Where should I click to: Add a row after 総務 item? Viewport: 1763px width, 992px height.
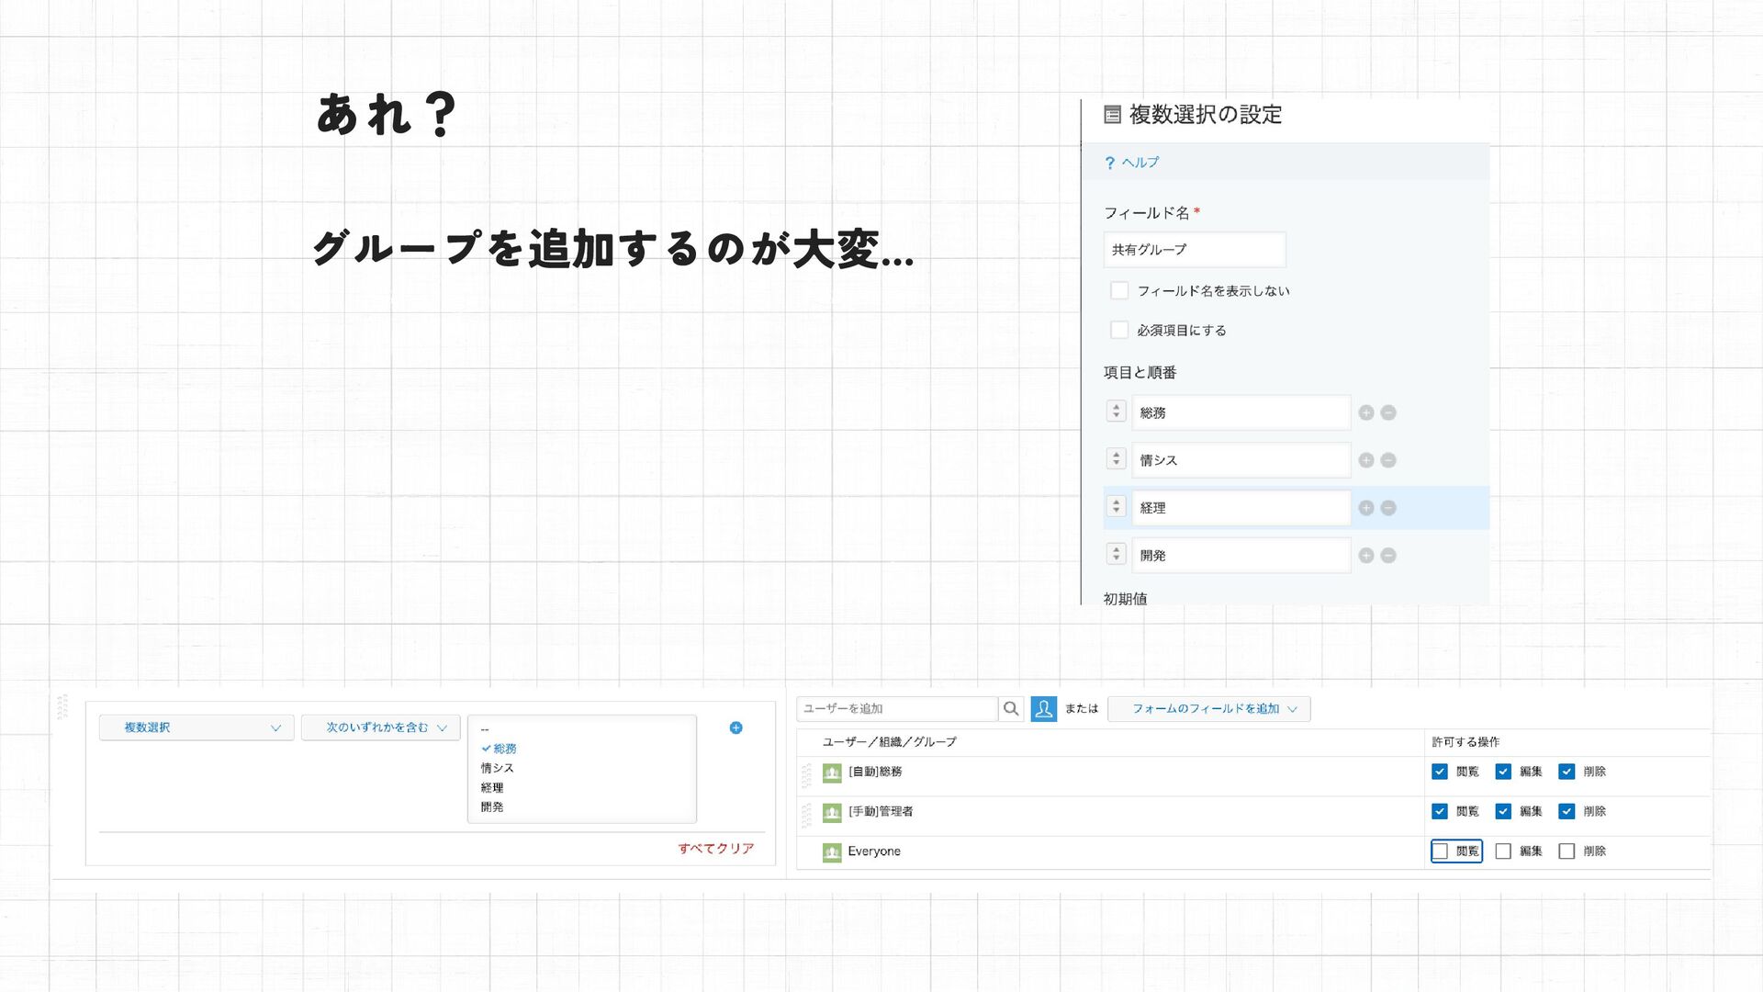pyautogui.click(x=1366, y=413)
